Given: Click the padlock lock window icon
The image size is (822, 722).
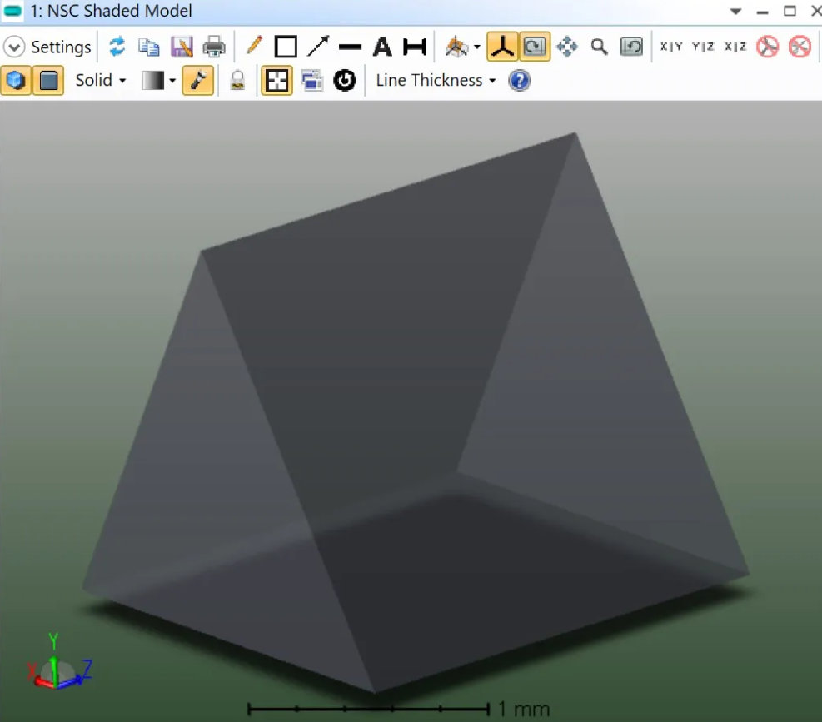Looking at the screenshot, I should pos(237,80).
